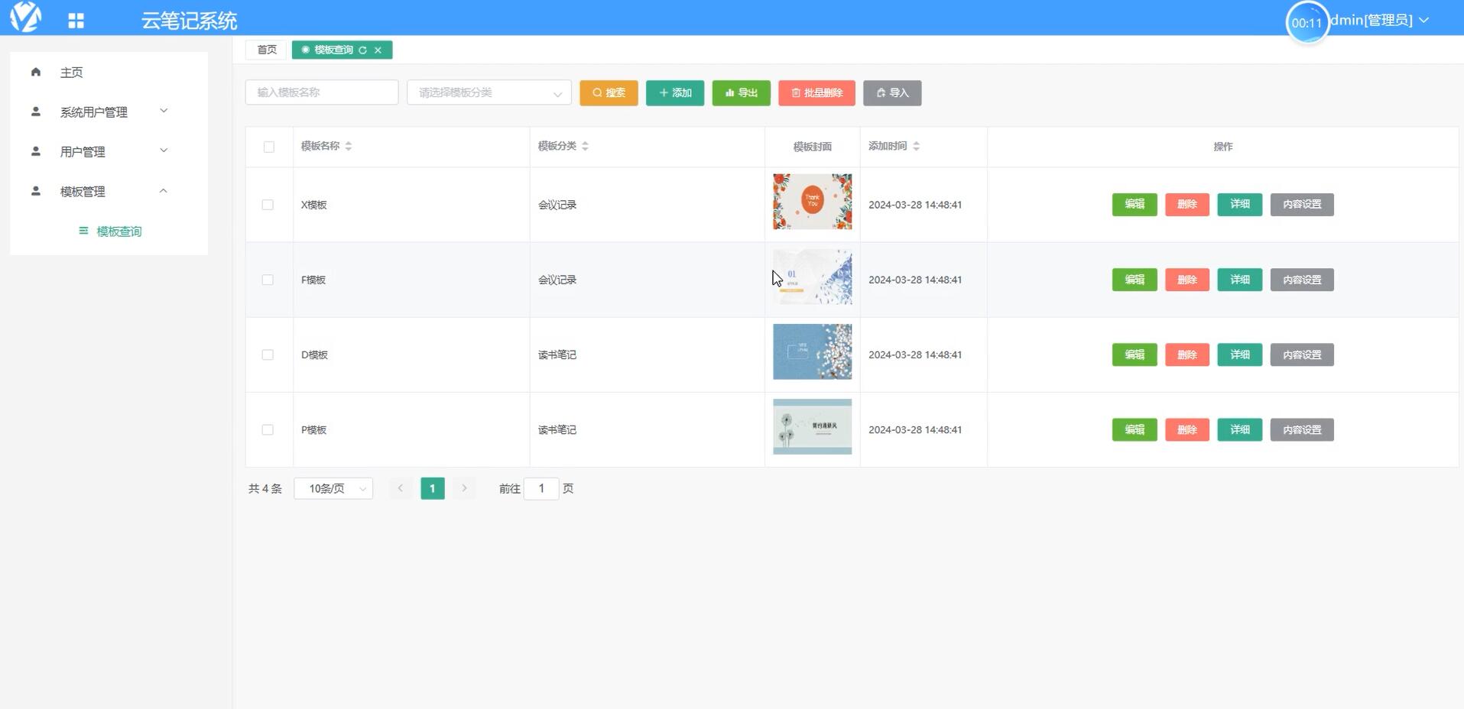Image resolution: width=1464 pixels, height=709 pixels.
Task: Open 内容设置 for F模板
Action: click(1302, 280)
